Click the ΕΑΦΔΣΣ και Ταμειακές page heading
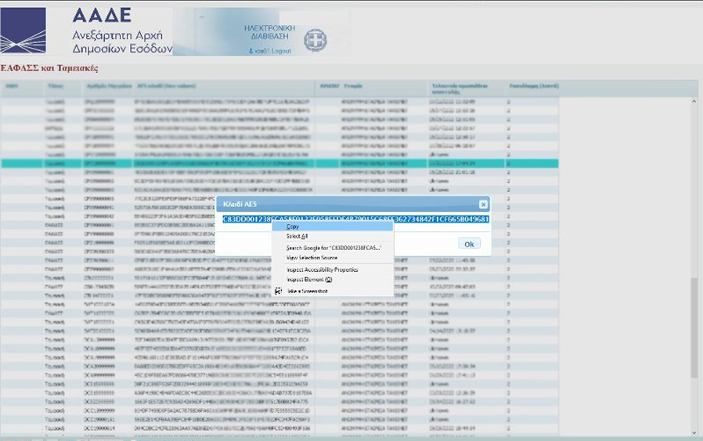Screen dimensions: 703x441 click(49, 68)
